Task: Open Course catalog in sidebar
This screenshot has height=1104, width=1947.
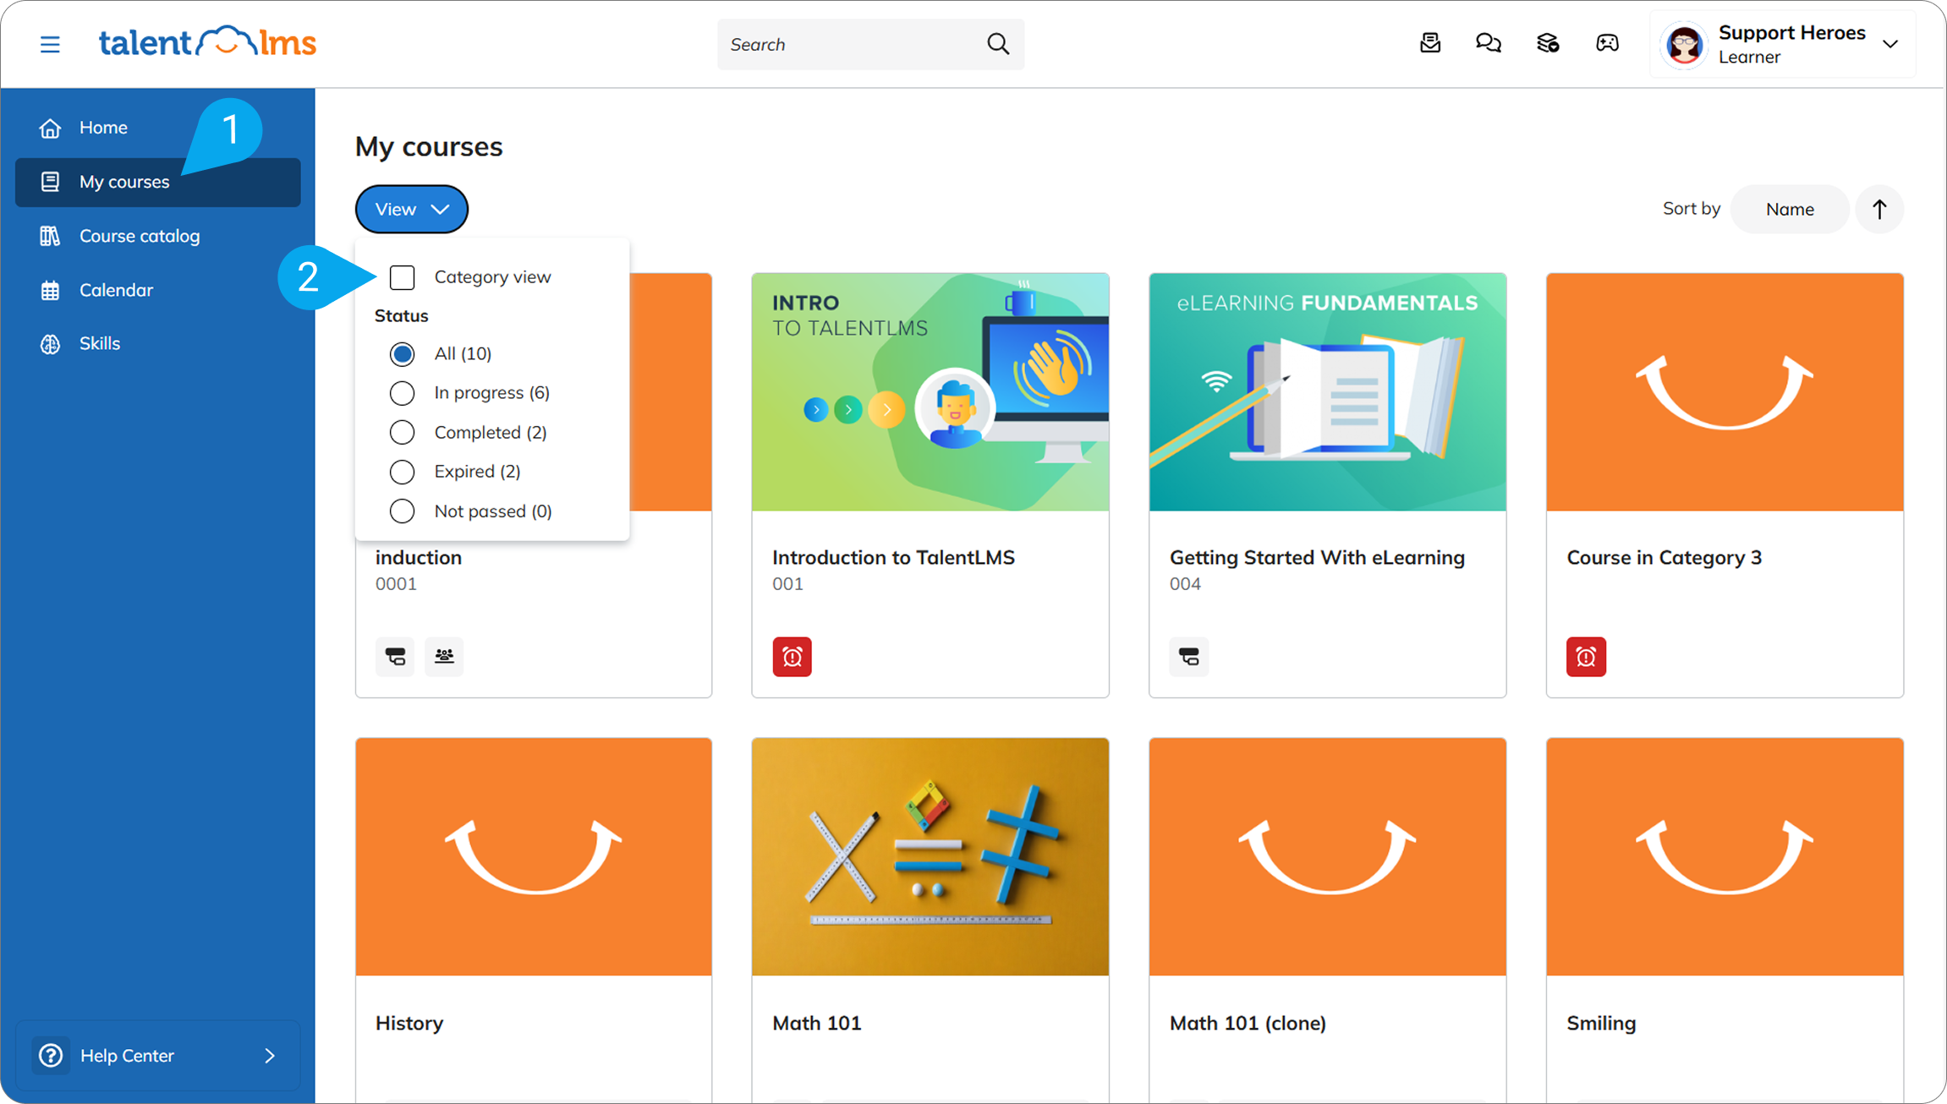Action: [x=157, y=236]
